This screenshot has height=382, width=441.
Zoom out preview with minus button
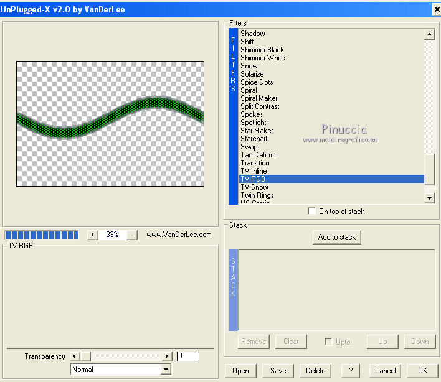click(x=132, y=235)
